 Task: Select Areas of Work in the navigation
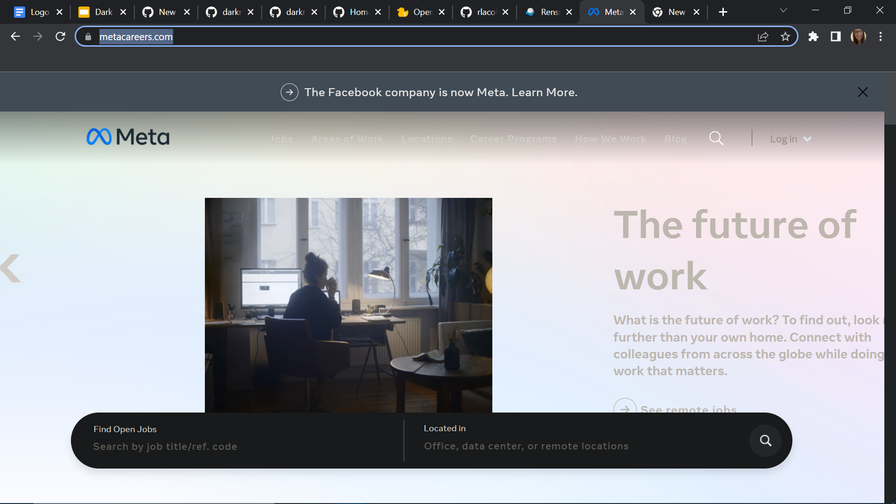coord(347,139)
